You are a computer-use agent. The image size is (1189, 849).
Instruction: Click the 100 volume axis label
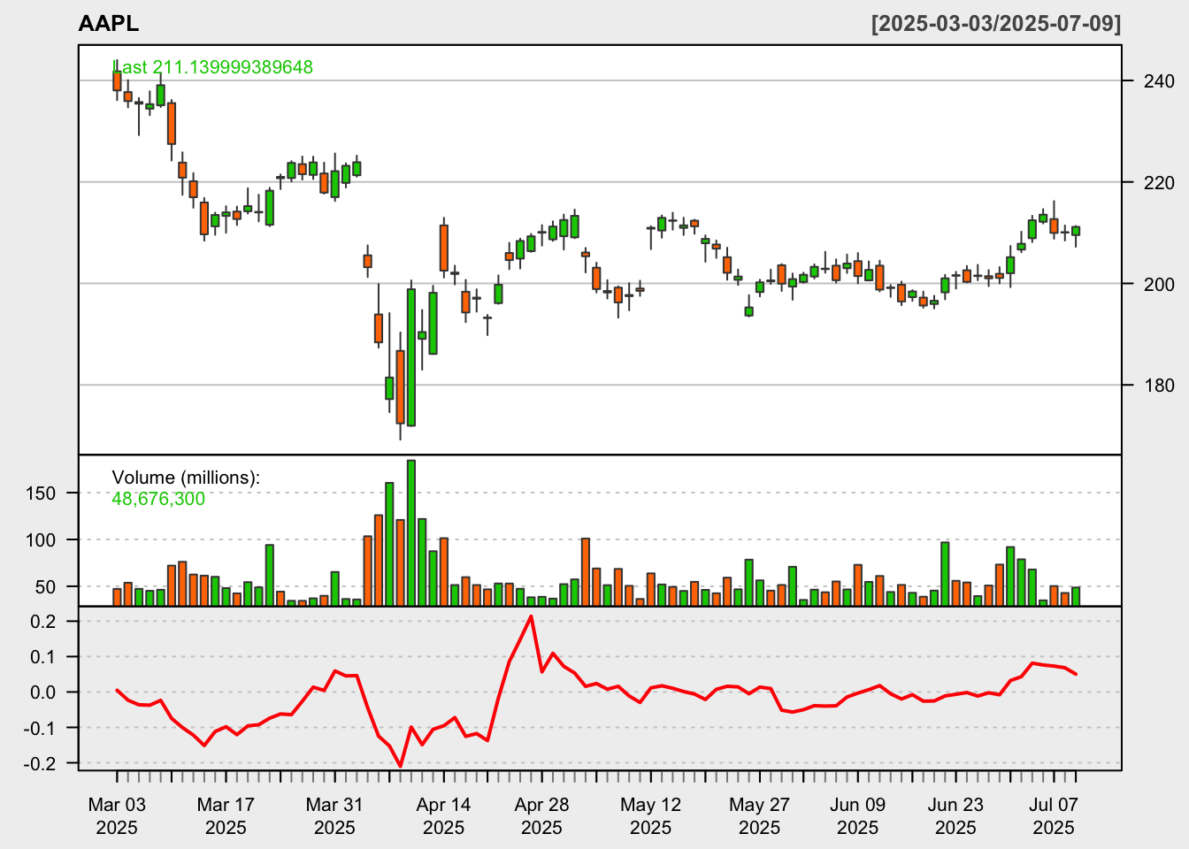click(x=41, y=540)
